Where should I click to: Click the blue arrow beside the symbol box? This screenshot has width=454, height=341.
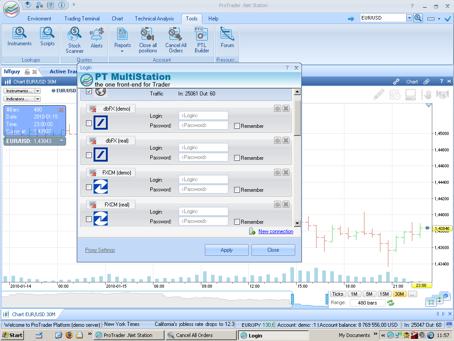(x=351, y=19)
